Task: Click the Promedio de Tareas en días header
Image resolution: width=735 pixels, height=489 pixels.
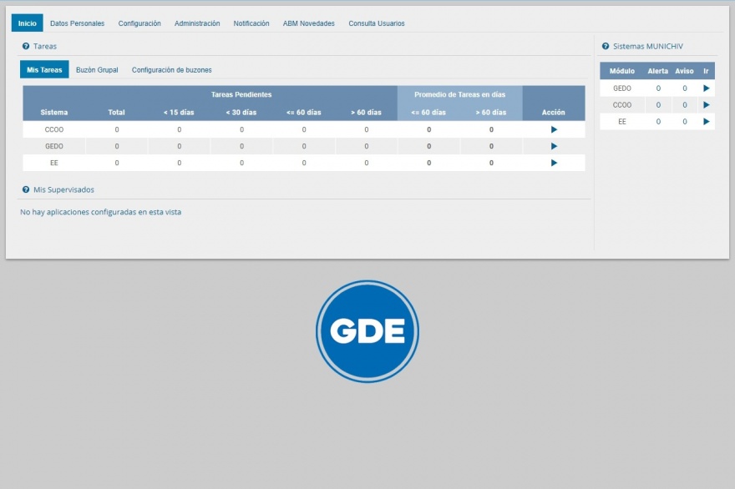Action: point(459,94)
